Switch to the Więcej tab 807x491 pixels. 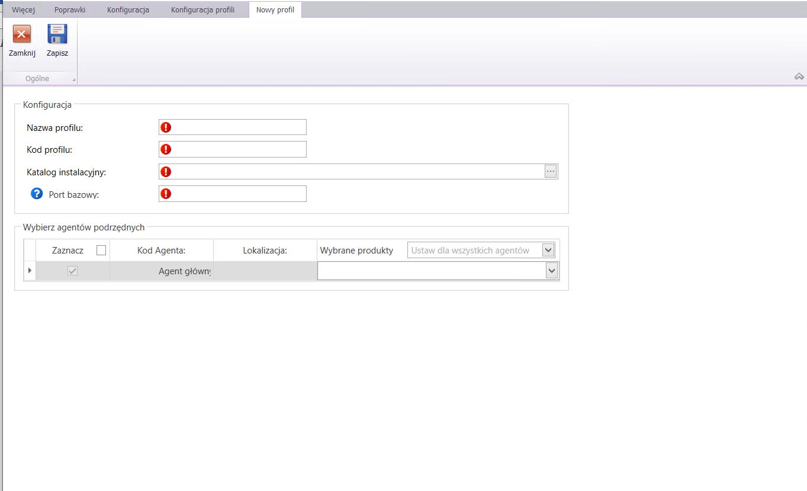(24, 10)
